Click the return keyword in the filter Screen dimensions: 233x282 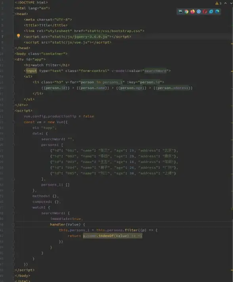pos(74,236)
